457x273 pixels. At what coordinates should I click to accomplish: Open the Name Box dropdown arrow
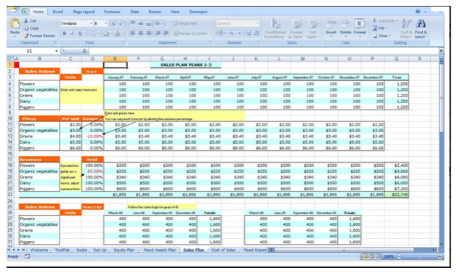pyautogui.click(x=57, y=52)
